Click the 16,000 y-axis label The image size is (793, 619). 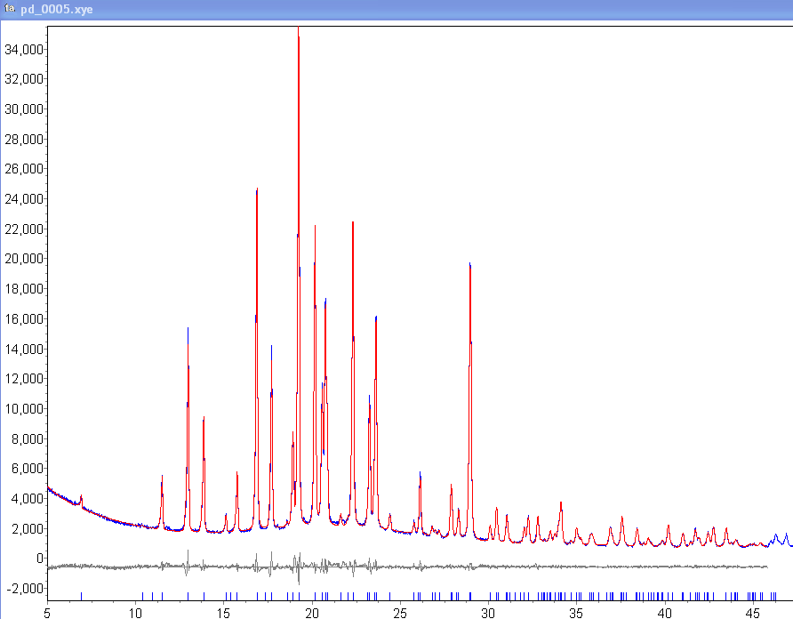24,319
